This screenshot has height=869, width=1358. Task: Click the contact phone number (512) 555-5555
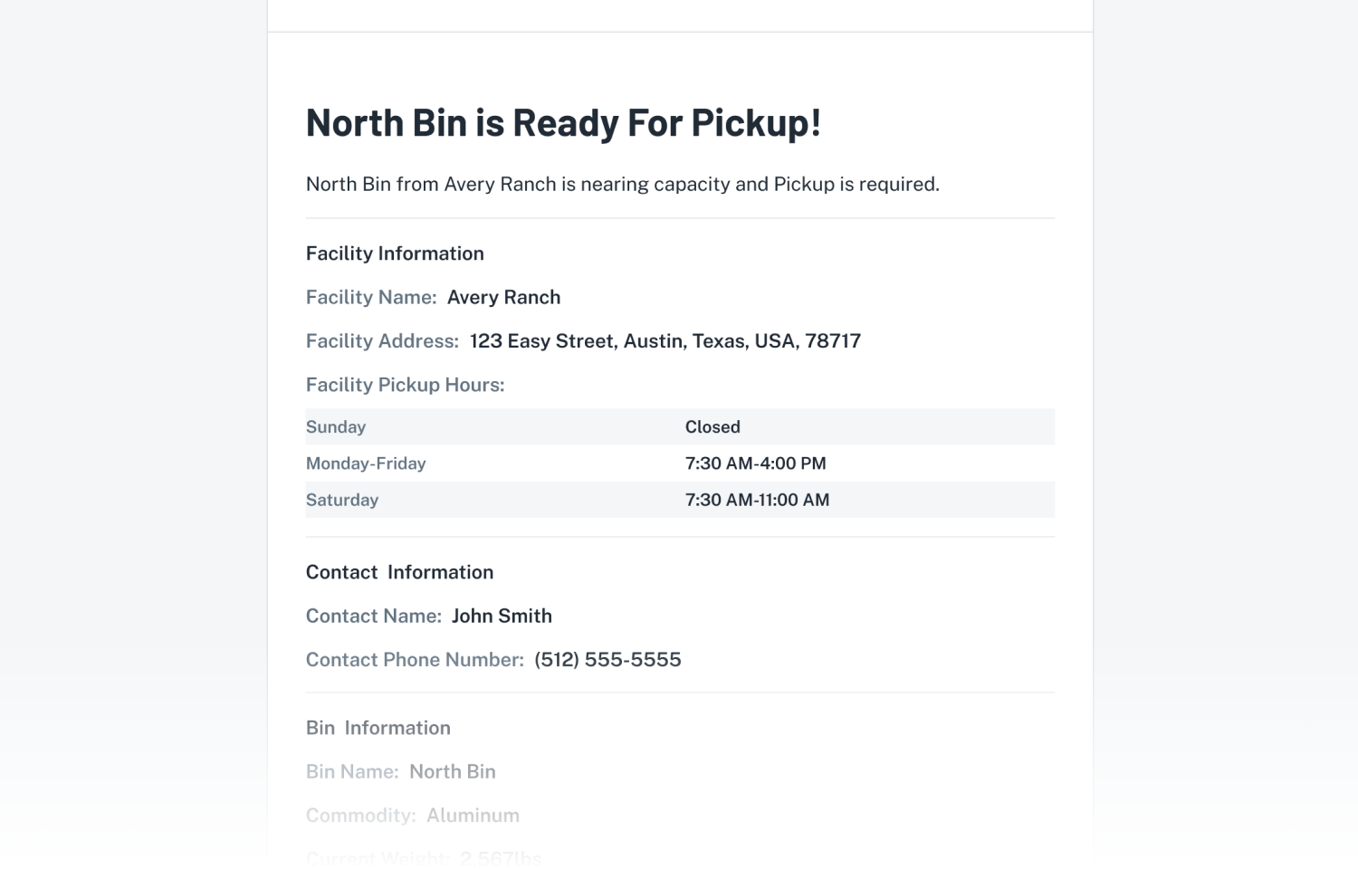pyautogui.click(x=607, y=660)
